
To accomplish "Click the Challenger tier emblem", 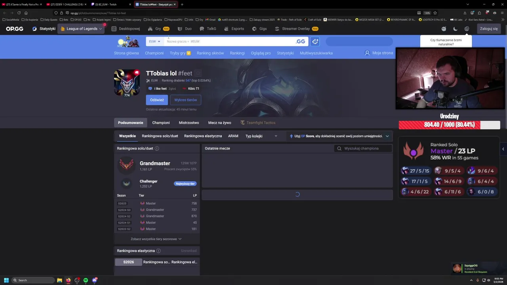I will tap(126, 183).
